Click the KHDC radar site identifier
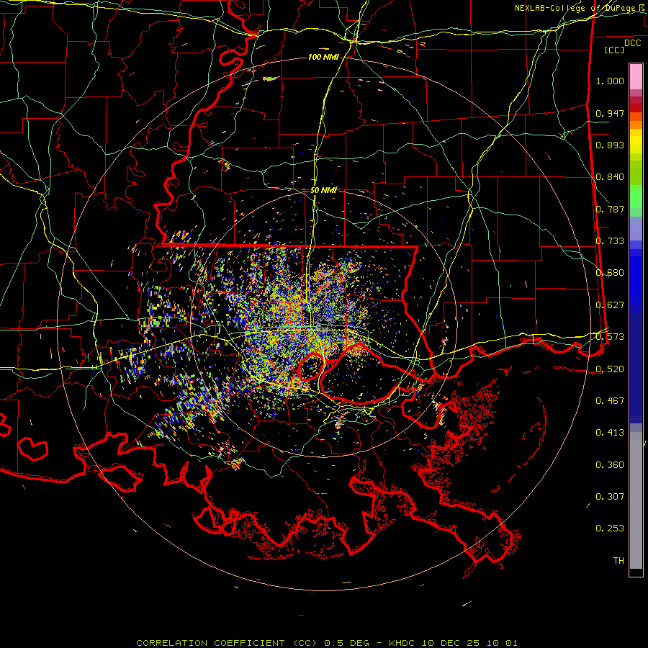The image size is (648, 648). click(402, 643)
